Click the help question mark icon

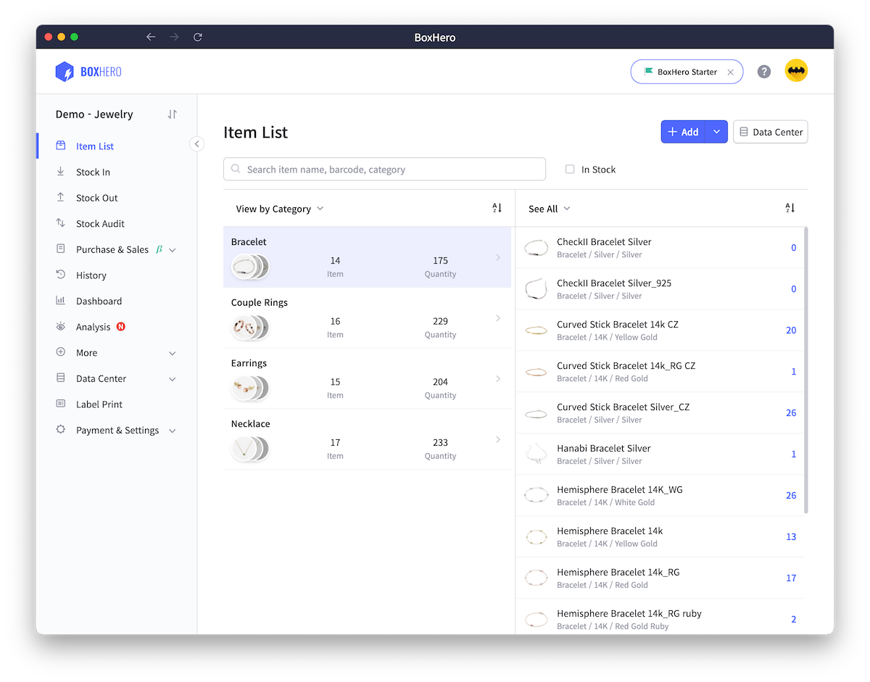point(764,70)
